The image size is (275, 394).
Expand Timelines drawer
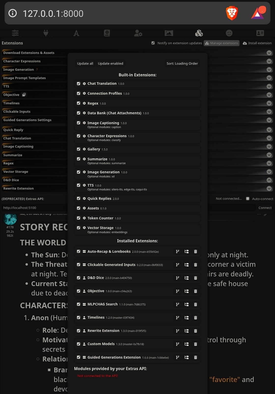(269, 103)
